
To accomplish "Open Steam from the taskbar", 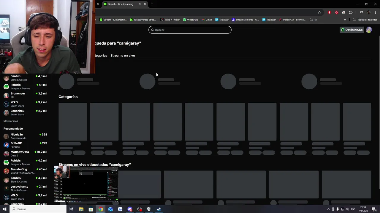I will coord(159,209).
